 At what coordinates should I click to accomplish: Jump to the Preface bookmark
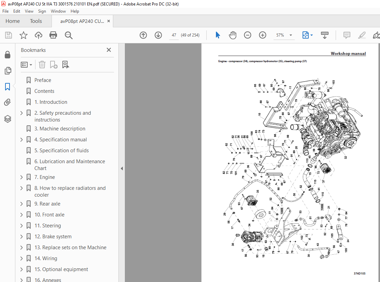43,80
